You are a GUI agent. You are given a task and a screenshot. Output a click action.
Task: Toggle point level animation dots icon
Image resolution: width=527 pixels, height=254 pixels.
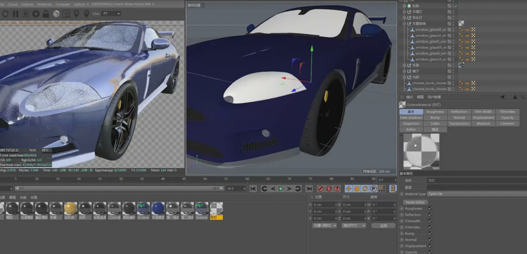(382, 189)
